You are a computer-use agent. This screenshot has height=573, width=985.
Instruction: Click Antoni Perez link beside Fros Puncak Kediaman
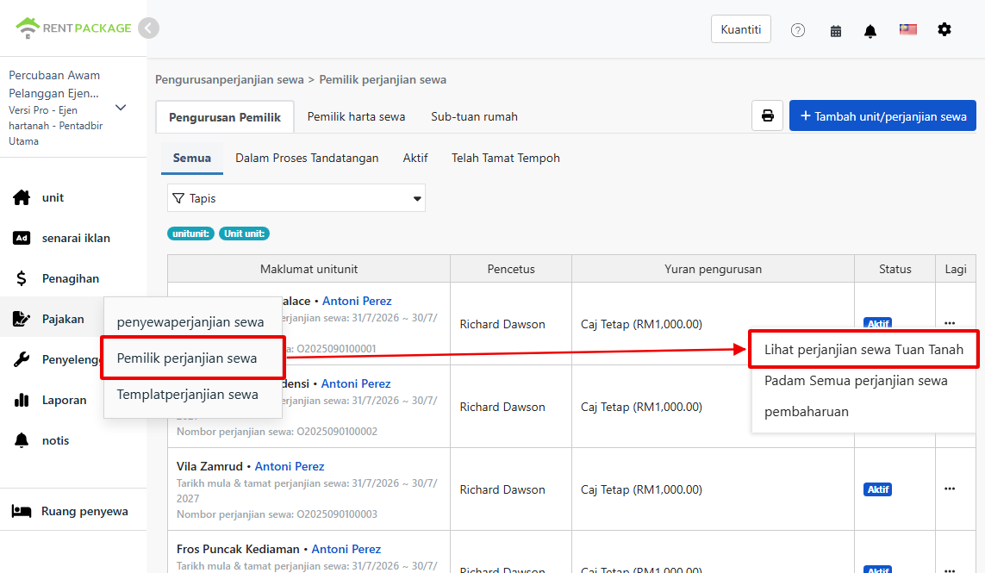[346, 549]
